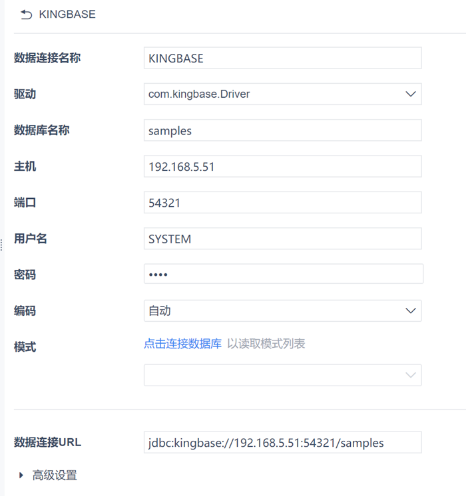Click the 模式 label
Viewport: 466px width, 496px height.
coord(25,347)
